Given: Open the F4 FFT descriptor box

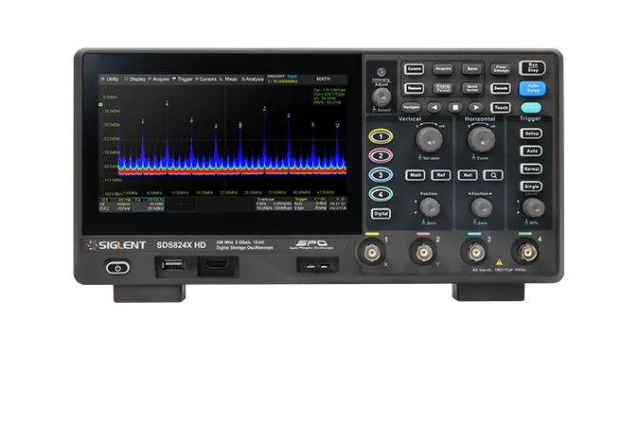Looking at the screenshot, I should click(x=148, y=204).
